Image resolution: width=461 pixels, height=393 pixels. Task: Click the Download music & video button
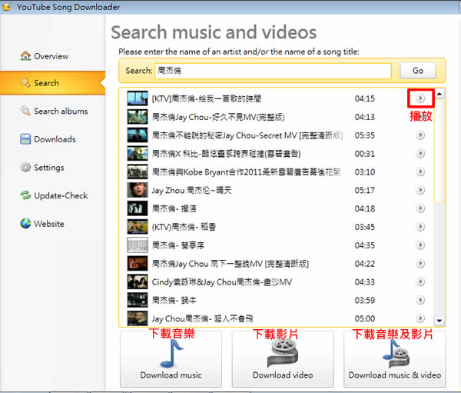(395, 359)
